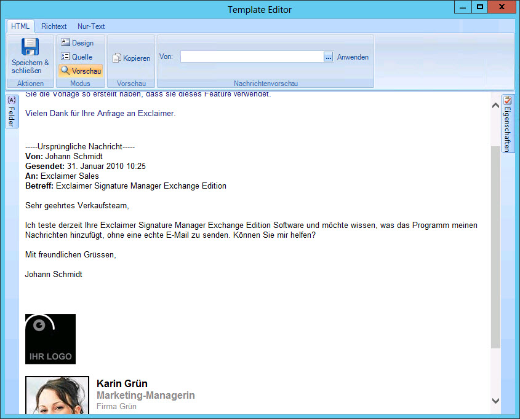520x419 pixels.
Task: Click the Gesendet date line
Action: (86, 166)
